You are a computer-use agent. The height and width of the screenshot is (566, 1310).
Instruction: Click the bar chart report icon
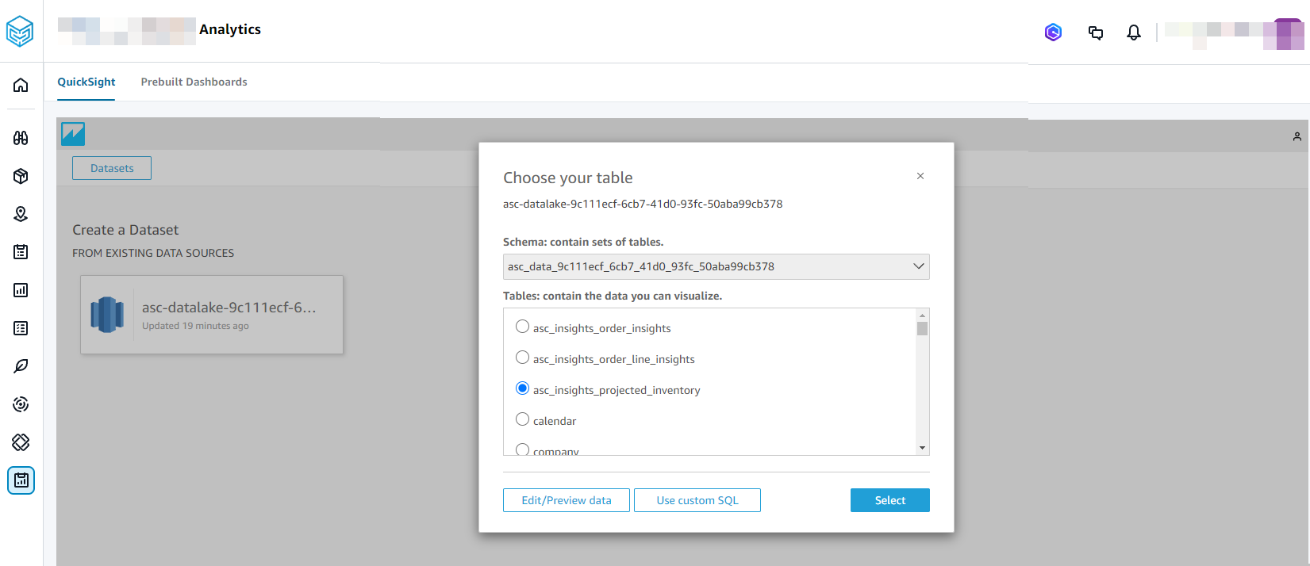[x=21, y=290]
